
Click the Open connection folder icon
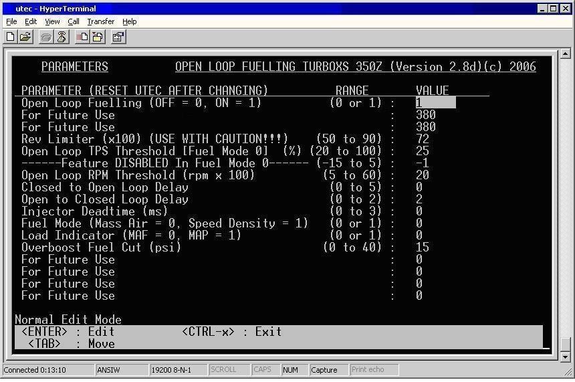tap(25, 37)
